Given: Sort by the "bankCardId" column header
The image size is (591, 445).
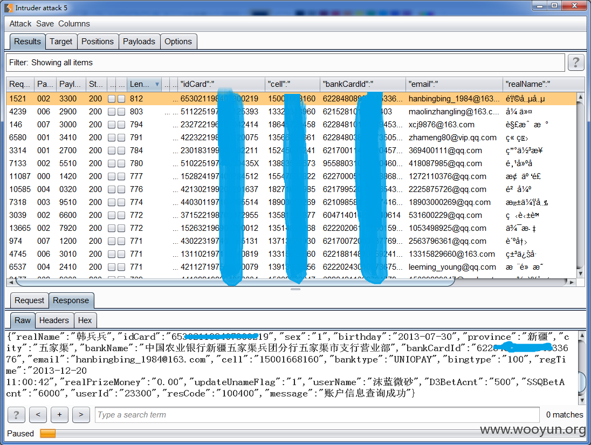Looking at the screenshot, I should pos(362,84).
